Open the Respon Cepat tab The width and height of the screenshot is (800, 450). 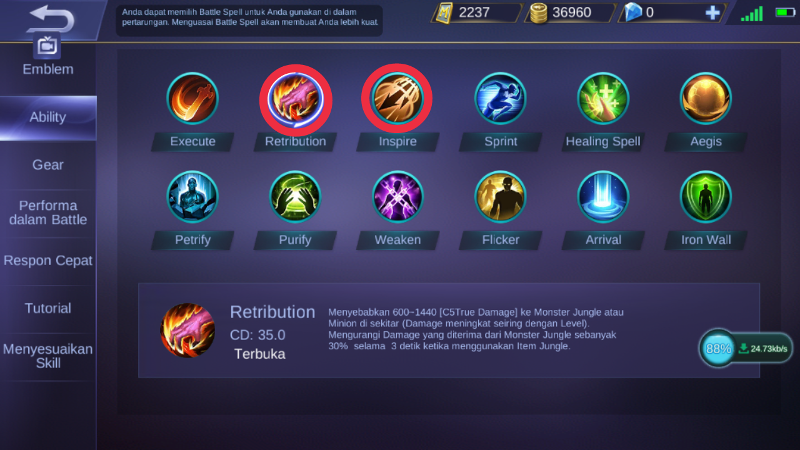(x=48, y=261)
